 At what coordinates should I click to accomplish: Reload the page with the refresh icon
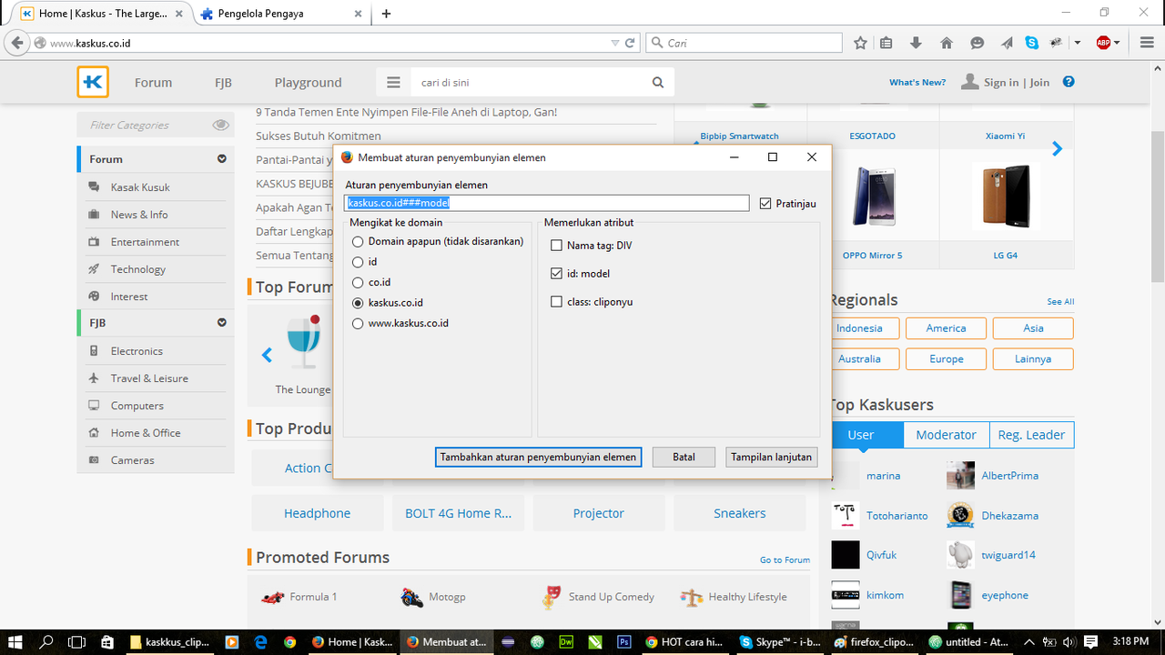pos(630,43)
